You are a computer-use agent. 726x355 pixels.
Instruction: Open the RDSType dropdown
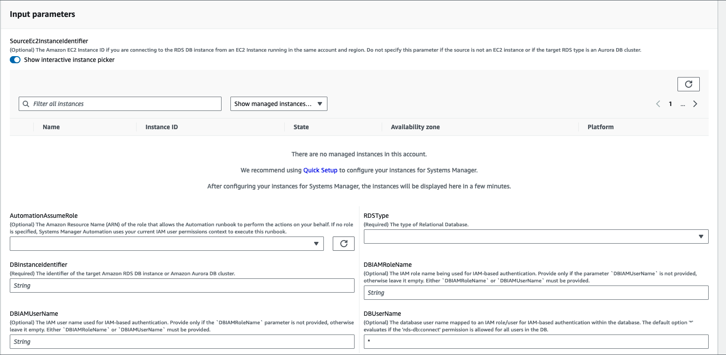[x=536, y=236]
